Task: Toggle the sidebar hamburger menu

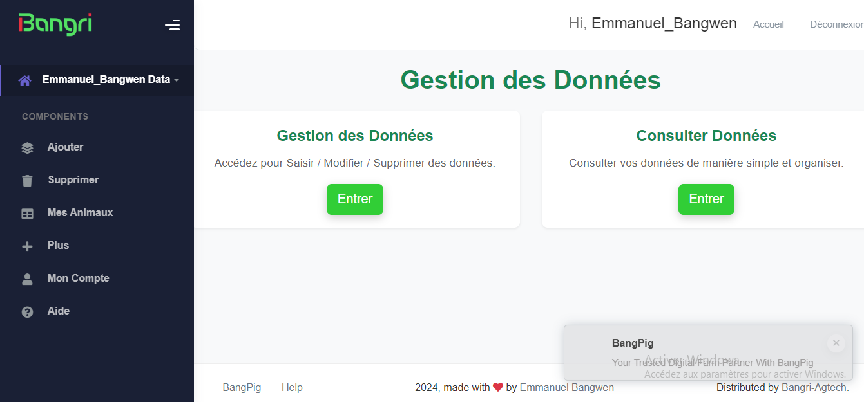Action: pyautogui.click(x=172, y=25)
